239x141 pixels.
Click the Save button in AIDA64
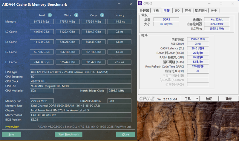pyautogui.click(x=11, y=134)
